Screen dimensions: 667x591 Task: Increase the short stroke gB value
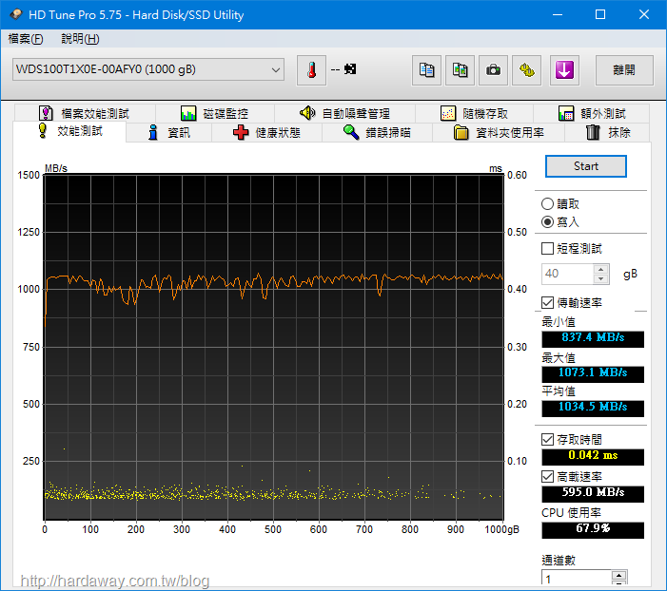click(x=600, y=269)
